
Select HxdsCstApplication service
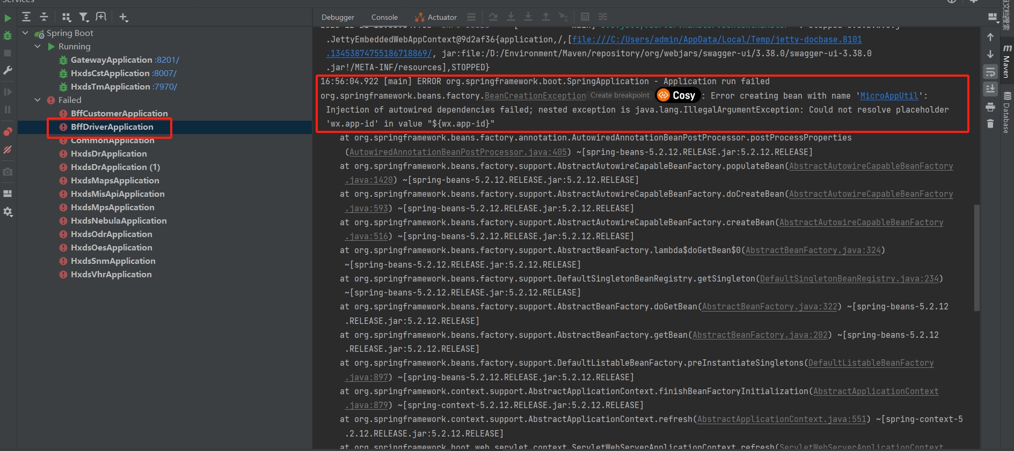pyautogui.click(x=110, y=73)
